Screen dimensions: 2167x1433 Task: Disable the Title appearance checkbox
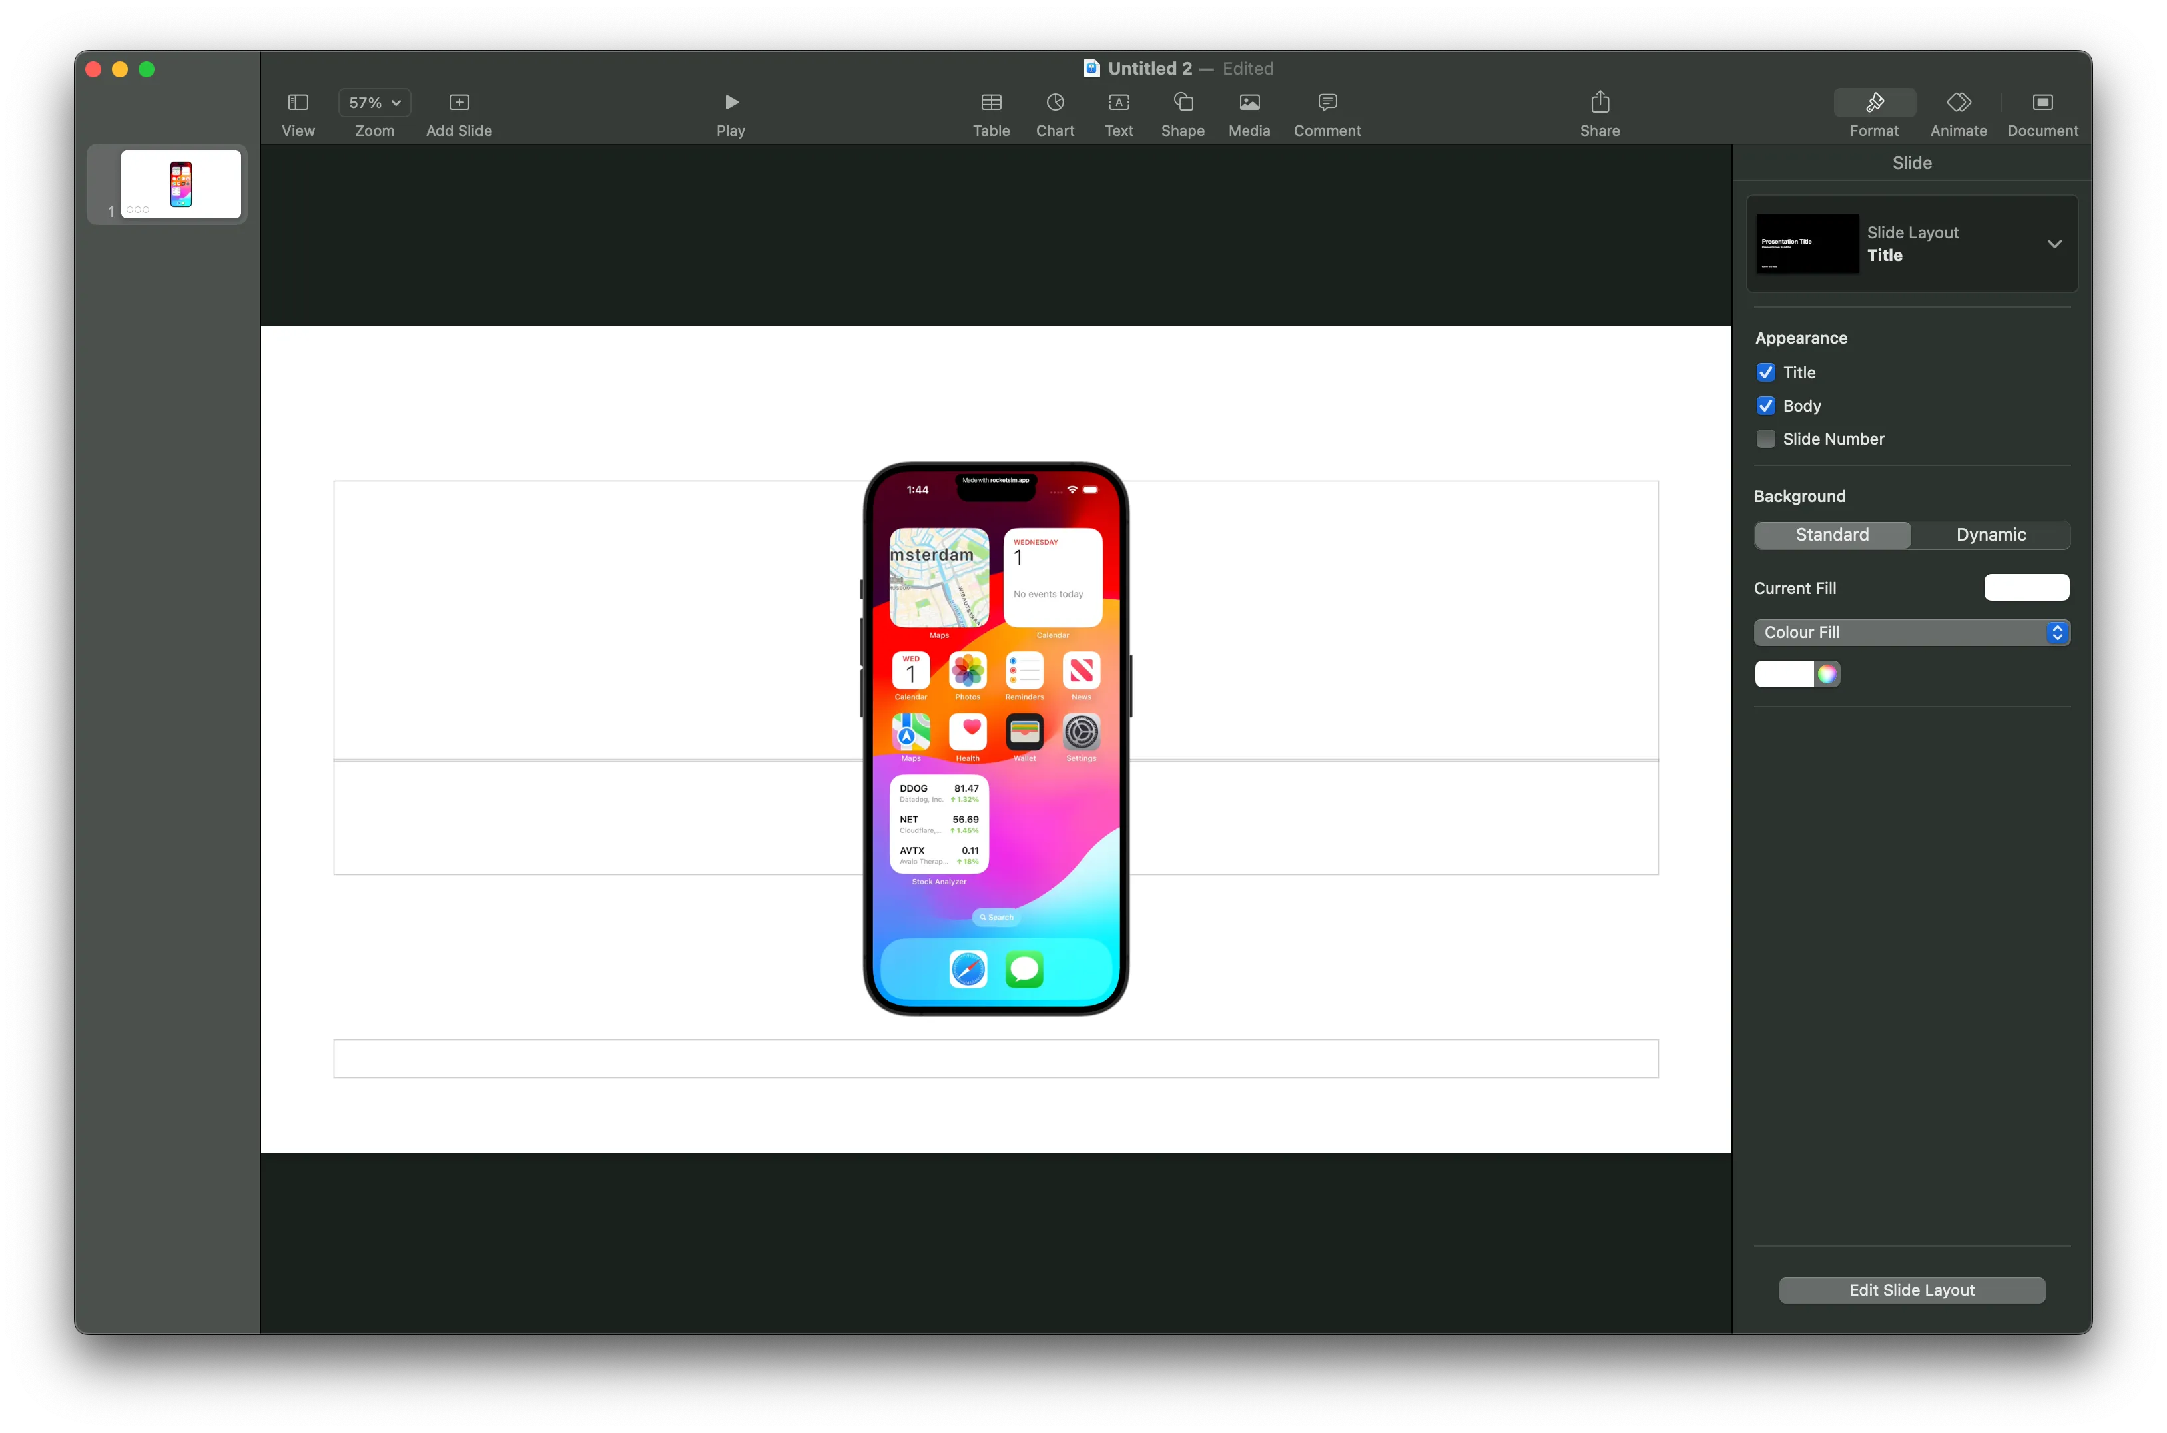(x=1765, y=372)
